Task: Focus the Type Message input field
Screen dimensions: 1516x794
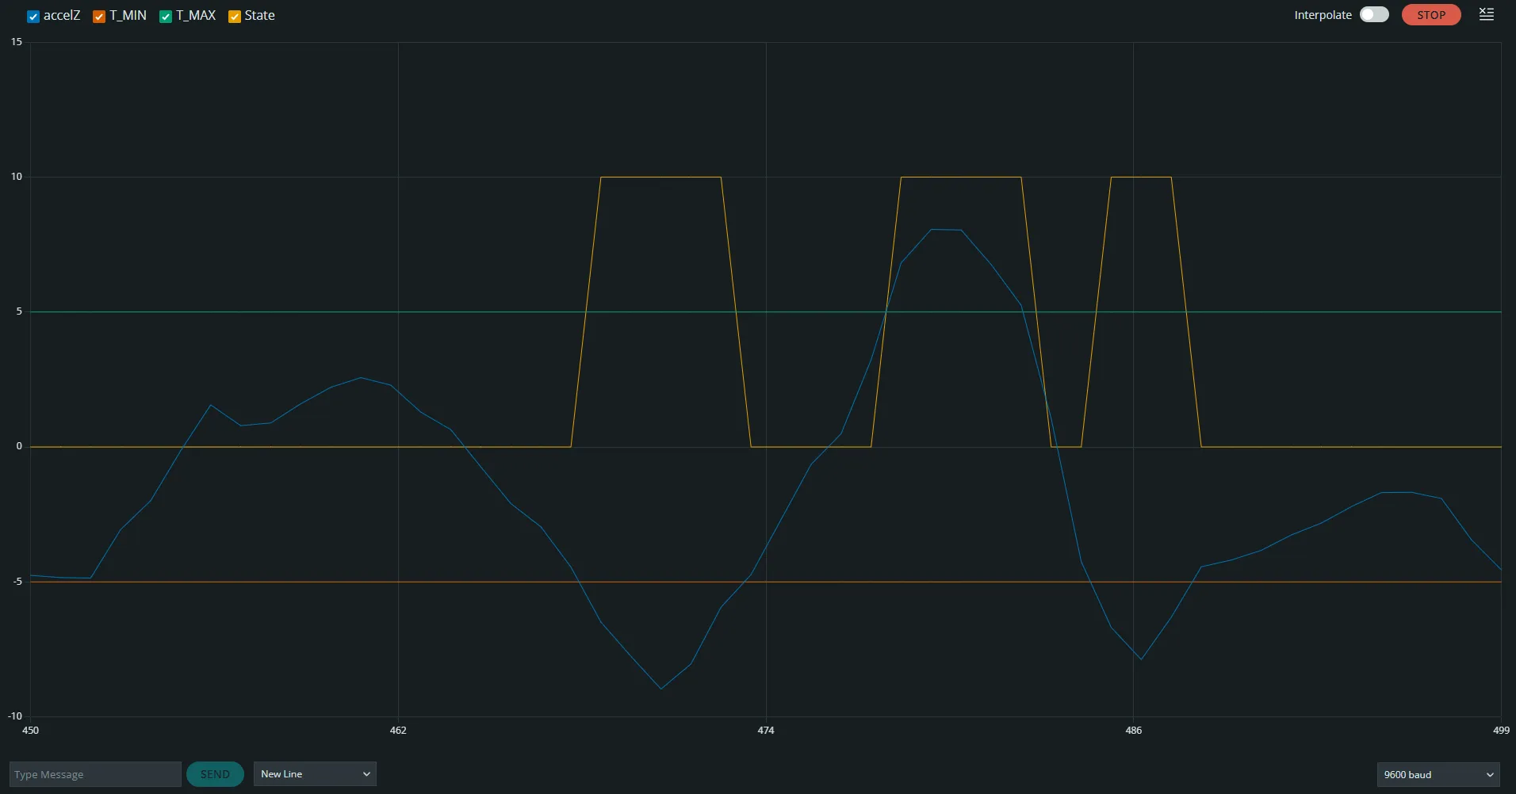Action: pyautogui.click(x=95, y=774)
